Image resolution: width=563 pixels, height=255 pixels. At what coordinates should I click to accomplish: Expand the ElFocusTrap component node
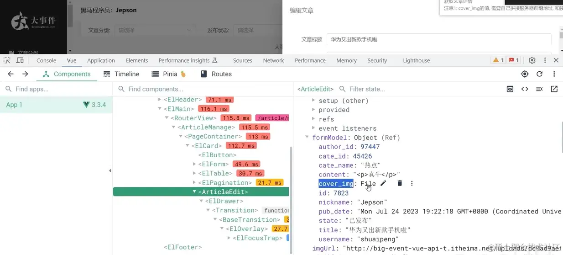229,238
